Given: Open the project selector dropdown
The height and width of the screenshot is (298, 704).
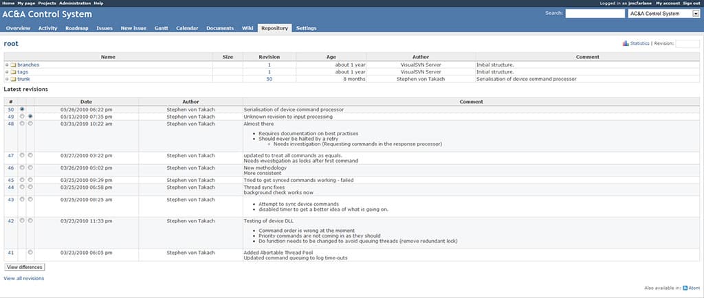Looking at the screenshot, I should [x=663, y=14].
